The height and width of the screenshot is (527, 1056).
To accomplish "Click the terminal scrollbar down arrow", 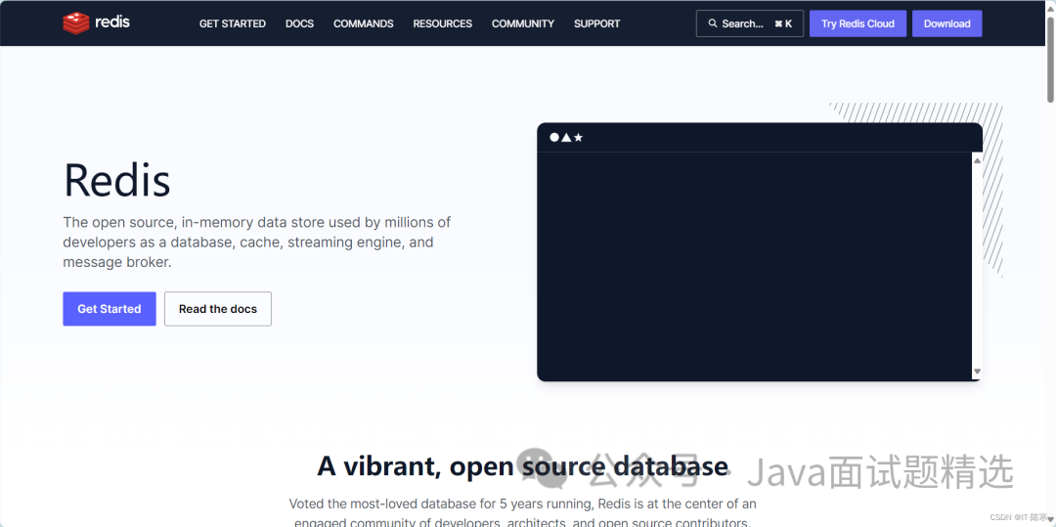I will pyautogui.click(x=977, y=372).
